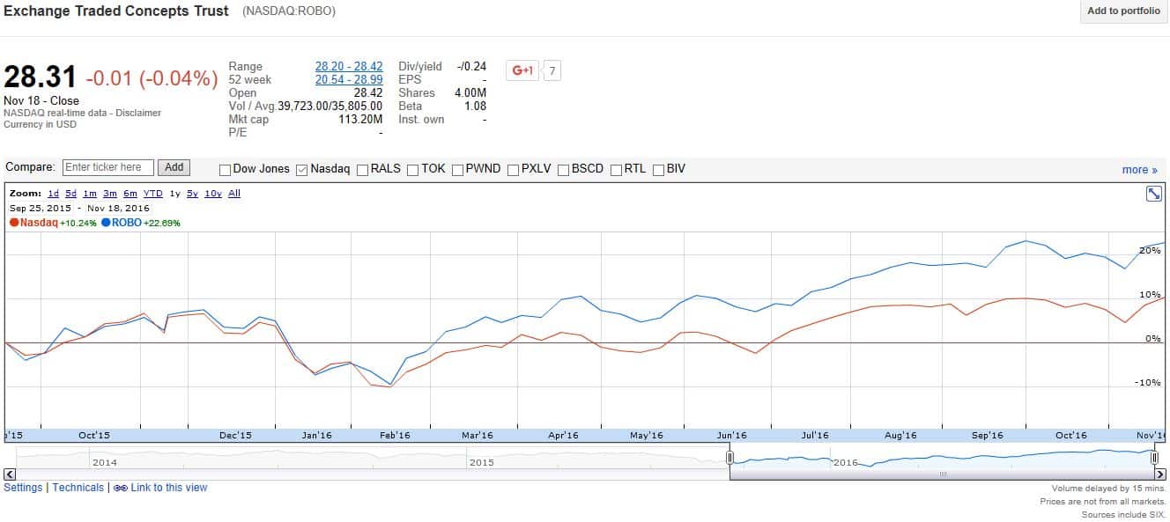1170x522 pixels.
Task: Select the PXLV checkbox
Action: tap(513, 169)
